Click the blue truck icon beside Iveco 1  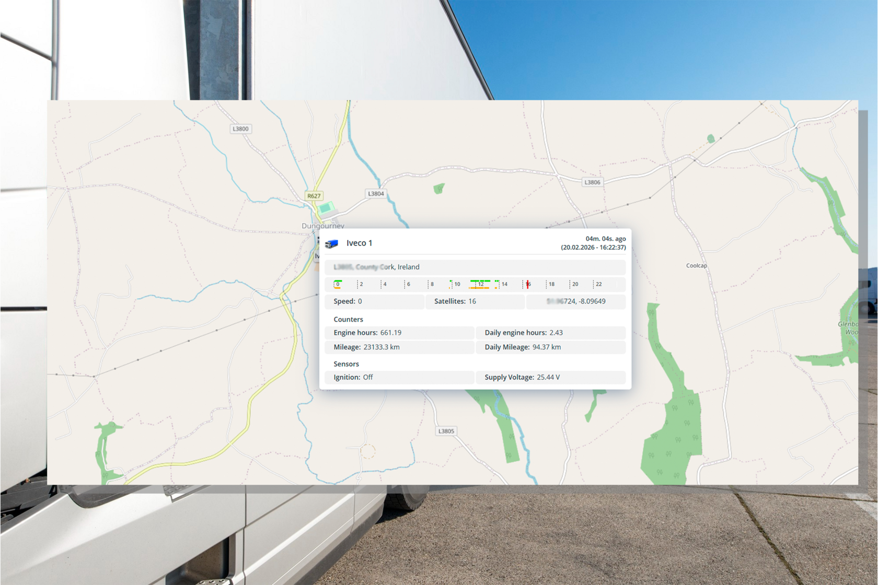point(332,243)
